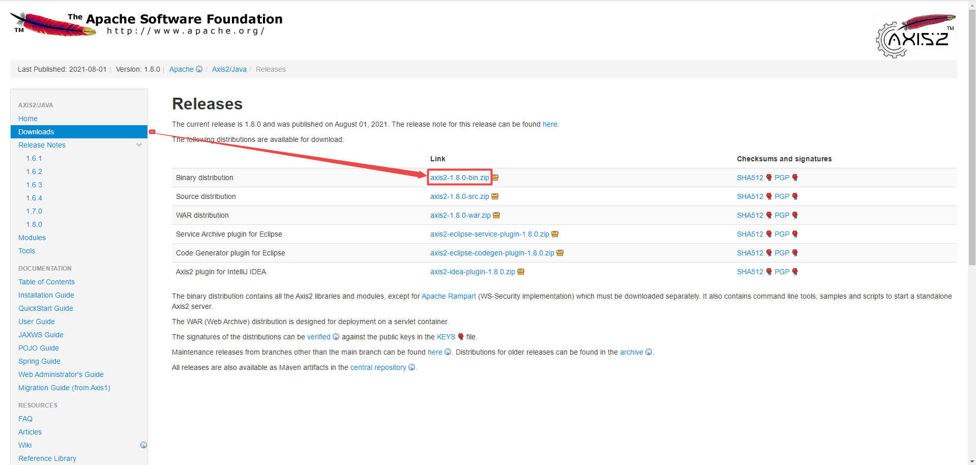Image resolution: width=976 pixels, height=465 pixels.
Task: Click the scrollbar up arrow
Action: pyautogui.click(x=971, y=5)
